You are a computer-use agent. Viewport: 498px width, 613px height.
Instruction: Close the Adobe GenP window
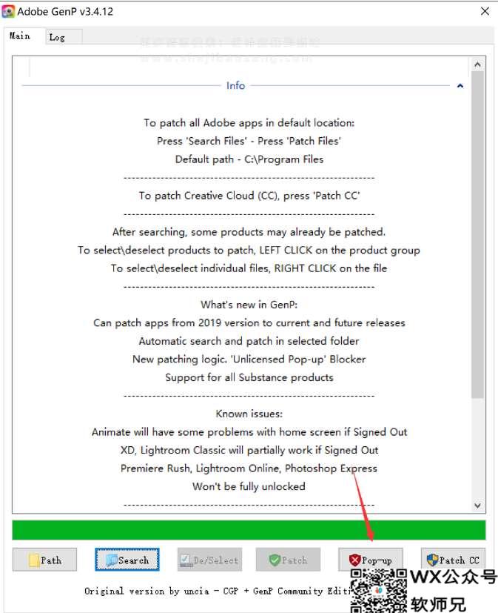tap(485, 11)
